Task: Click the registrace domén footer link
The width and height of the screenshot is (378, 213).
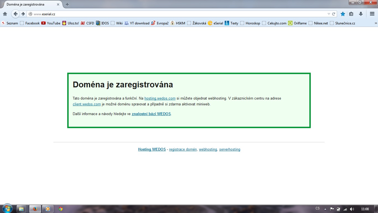Action: coord(183,149)
